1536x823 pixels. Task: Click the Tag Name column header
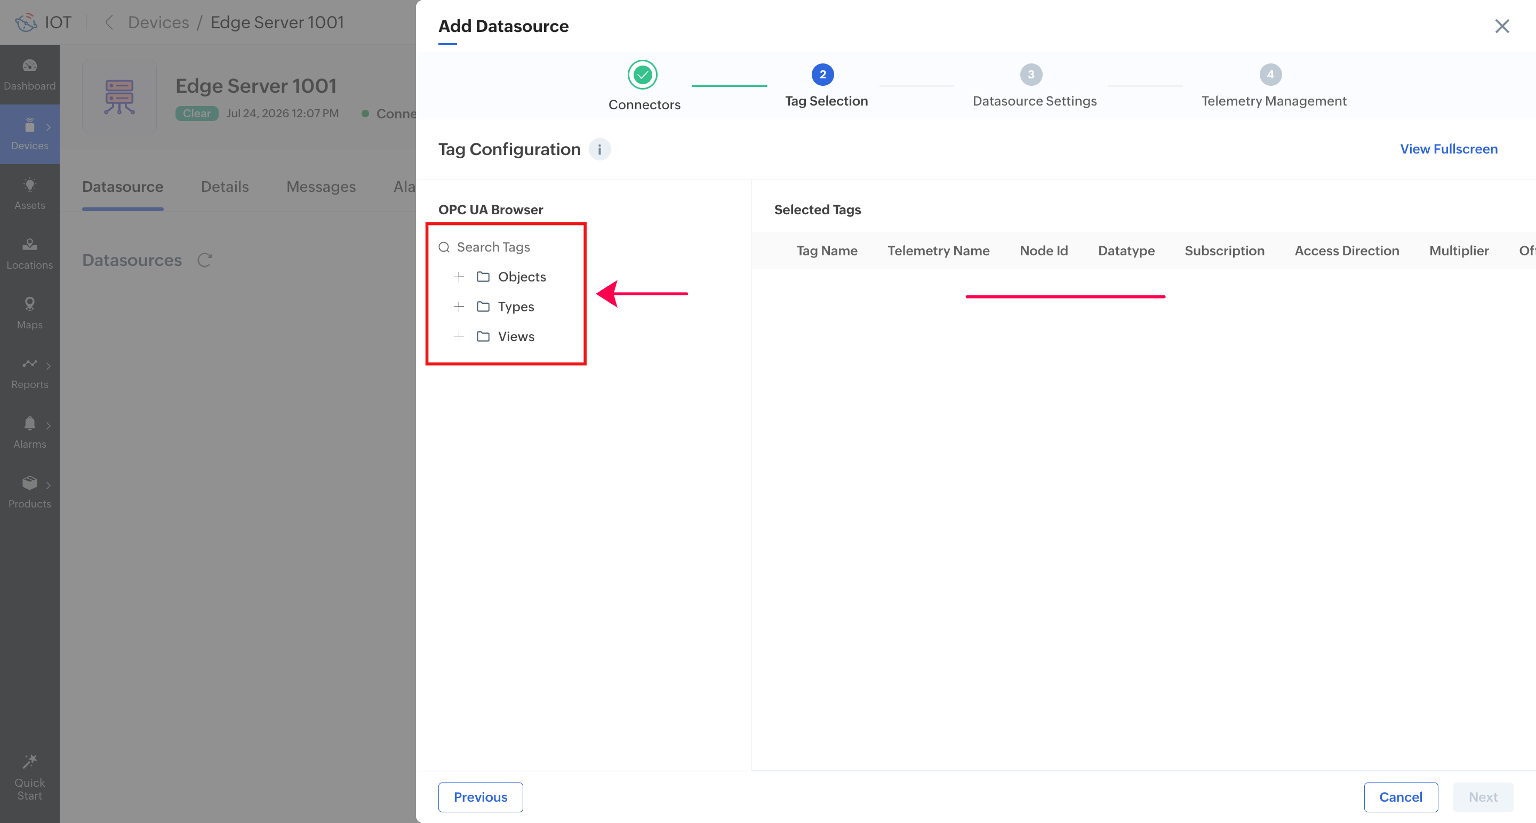point(827,251)
